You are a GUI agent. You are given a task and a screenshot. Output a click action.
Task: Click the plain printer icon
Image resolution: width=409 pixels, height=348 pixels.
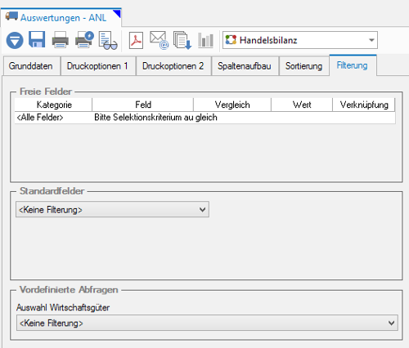tap(60, 40)
